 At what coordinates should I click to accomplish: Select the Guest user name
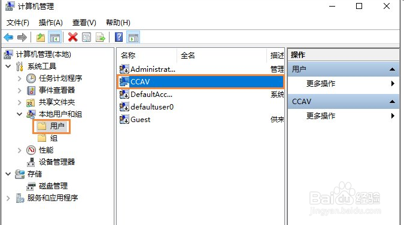(141, 119)
